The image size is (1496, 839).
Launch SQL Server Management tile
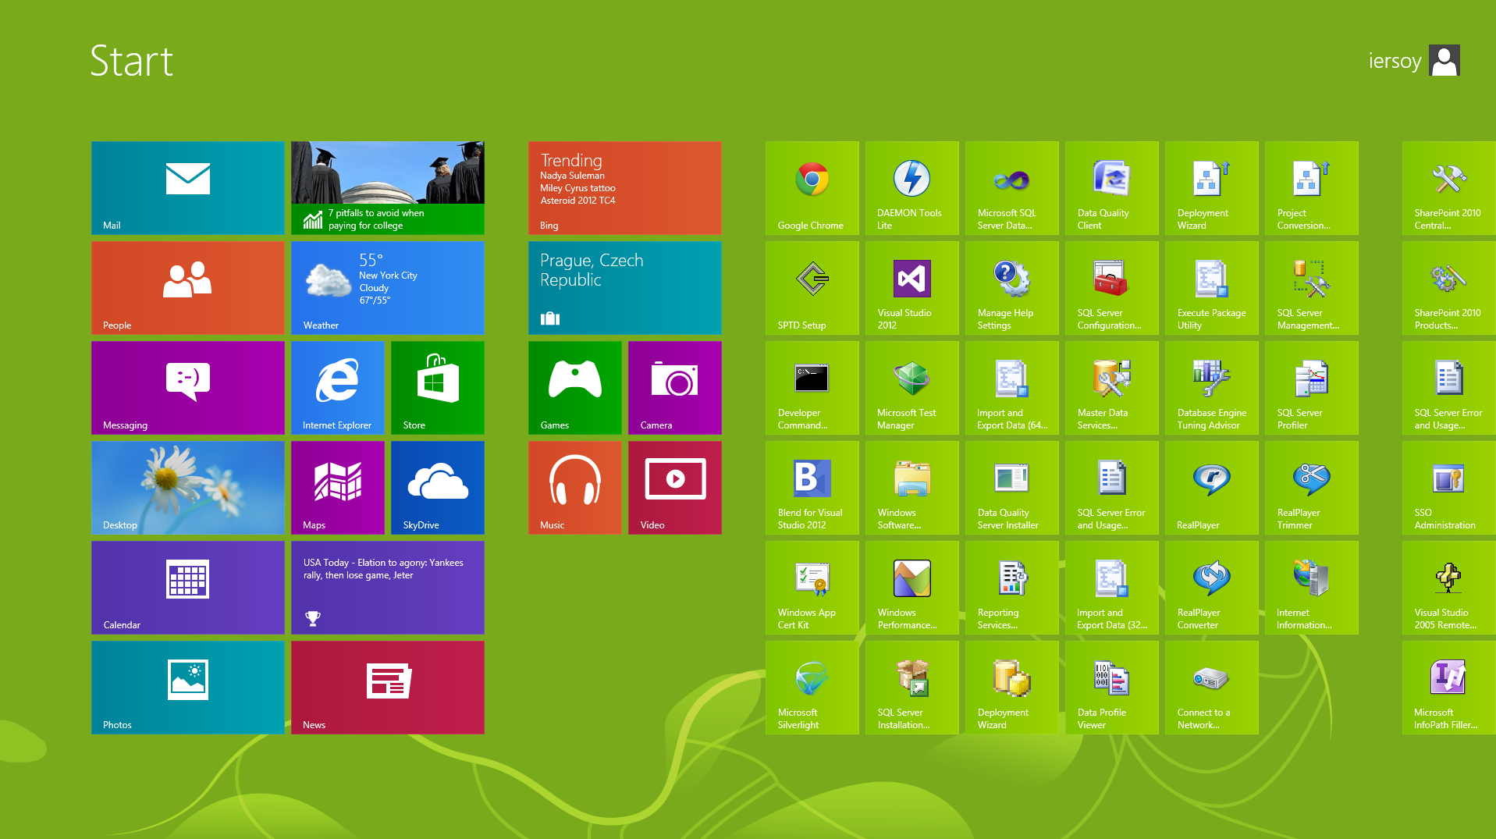1312,288
